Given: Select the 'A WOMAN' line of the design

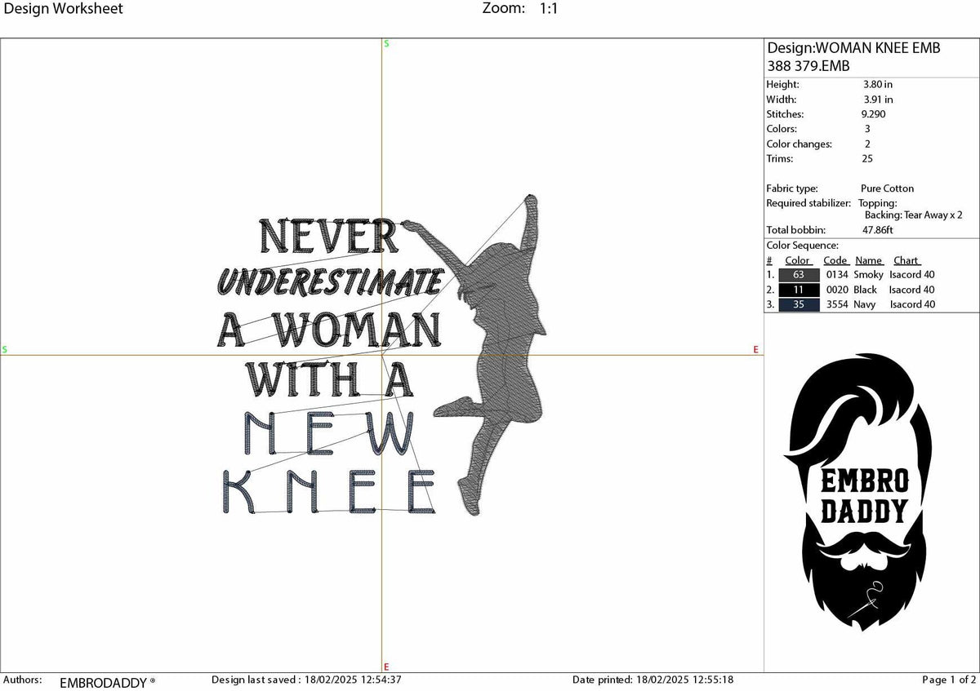Looking at the screenshot, I should tap(328, 330).
